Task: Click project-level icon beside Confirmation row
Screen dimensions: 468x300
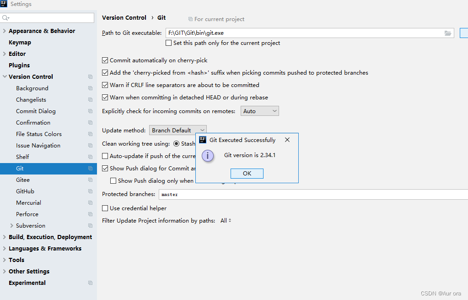Action: pos(90,122)
